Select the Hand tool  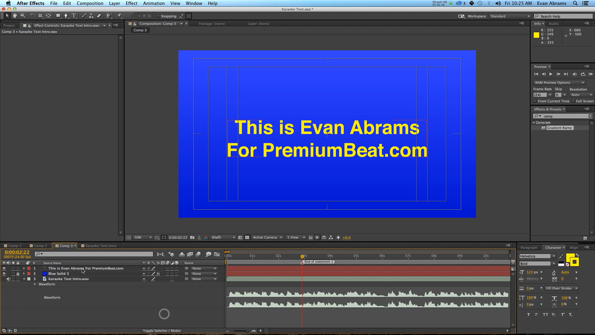coord(15,16)
